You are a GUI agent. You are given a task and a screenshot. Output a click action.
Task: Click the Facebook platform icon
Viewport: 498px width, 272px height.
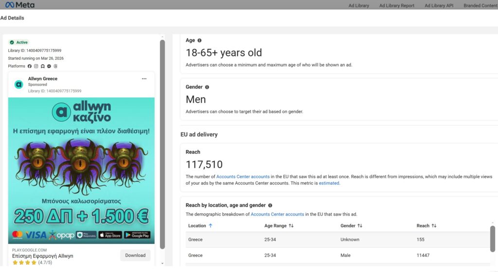point(30,66)
